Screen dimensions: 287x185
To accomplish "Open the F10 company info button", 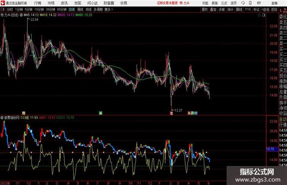I will (x=248, y=9).
